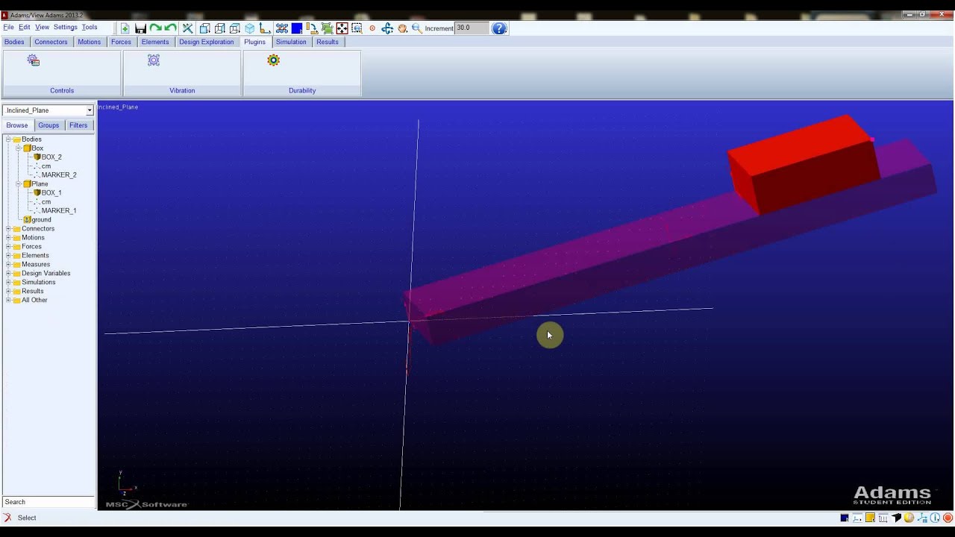Click the green Redo arrow icon
This screenshot has height=537, width=955.
coord(155,28)
